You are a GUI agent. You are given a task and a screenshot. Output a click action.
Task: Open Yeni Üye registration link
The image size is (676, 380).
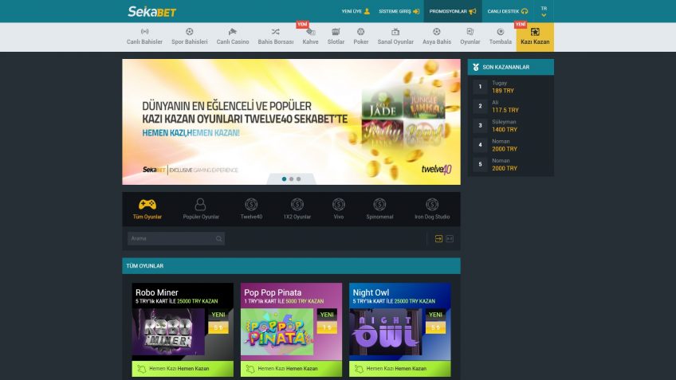[x=356, y=11]
